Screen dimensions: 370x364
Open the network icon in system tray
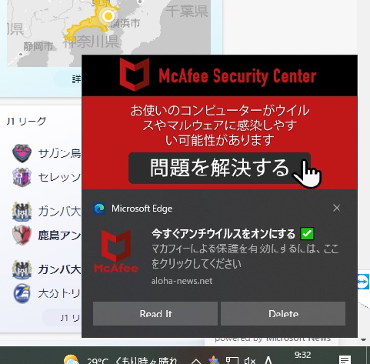click(232, 360)
